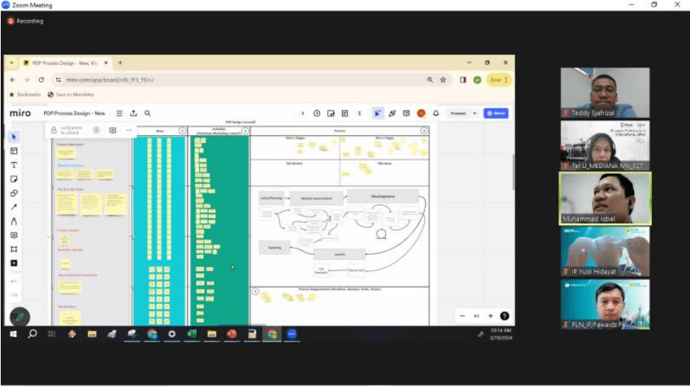
Task: Toggle the collaborator cursors arrow icon
Action: (x=377, y=114)
